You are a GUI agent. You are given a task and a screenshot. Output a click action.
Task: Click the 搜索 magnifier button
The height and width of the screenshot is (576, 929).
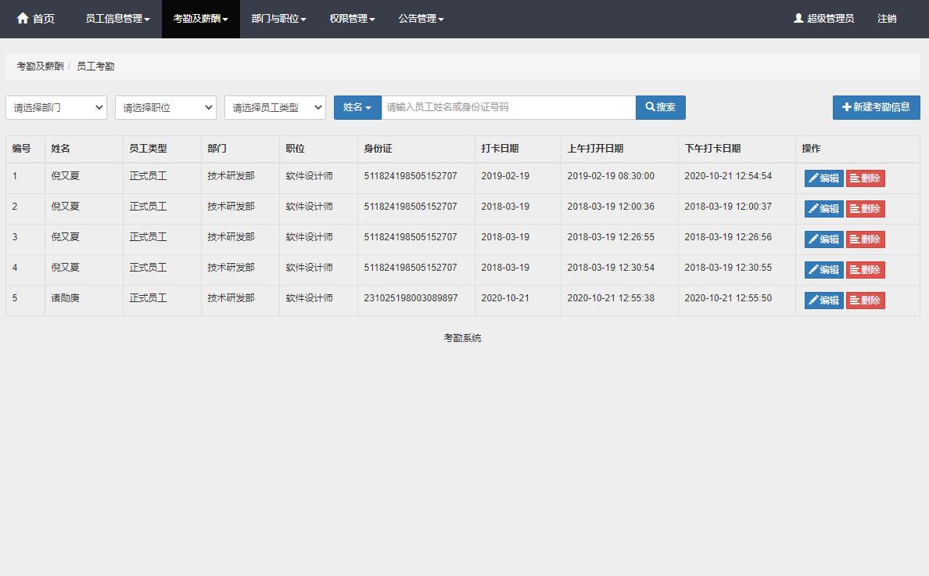(660, 107)
